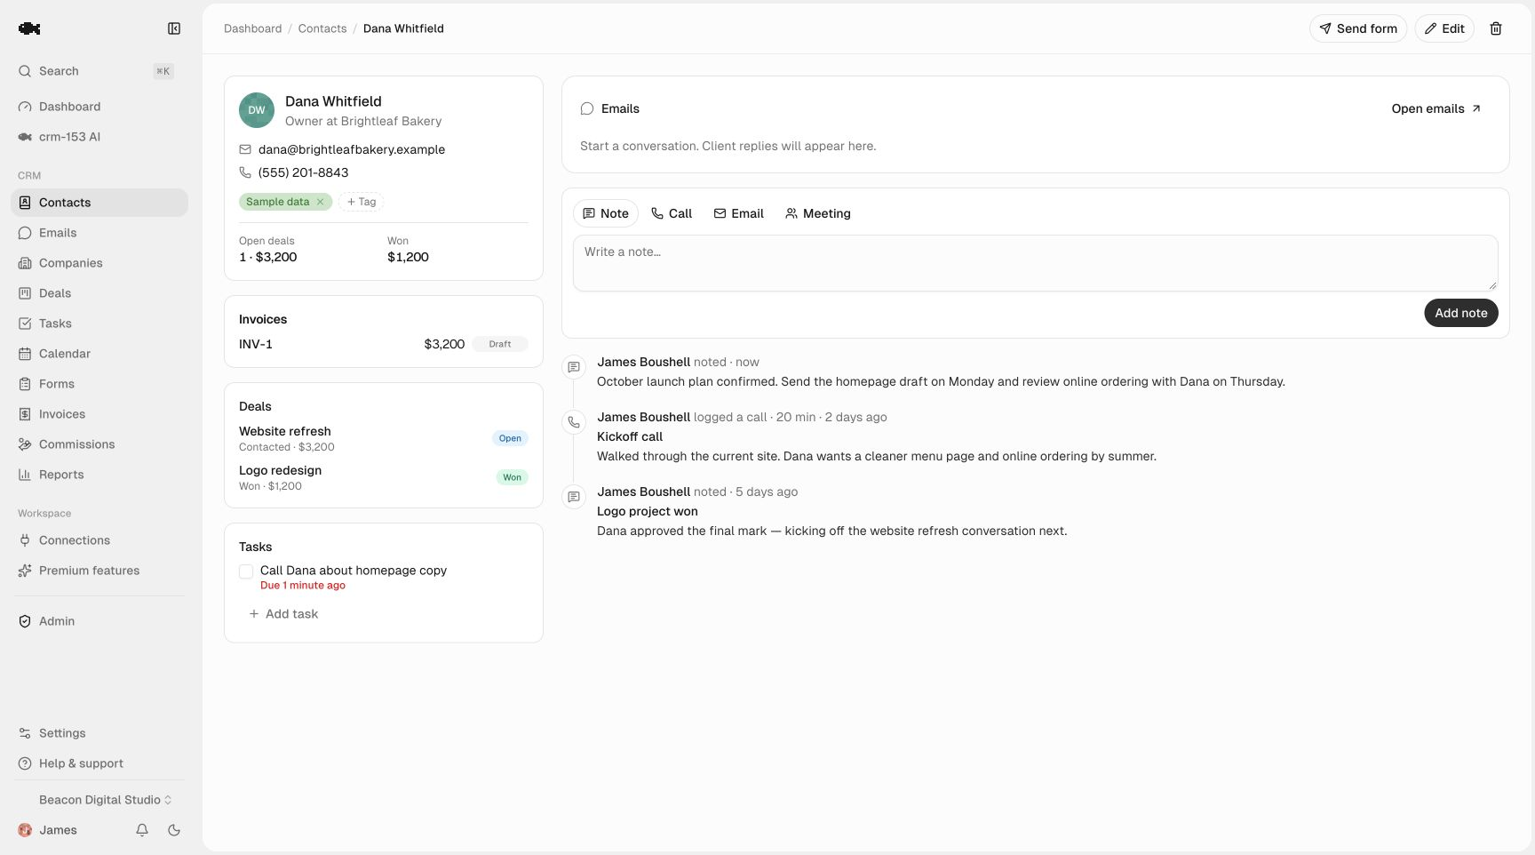Viewport: 1535px width, 855px height.
Task: Open Tasks in sidebar
Action: tap(99, 324)
